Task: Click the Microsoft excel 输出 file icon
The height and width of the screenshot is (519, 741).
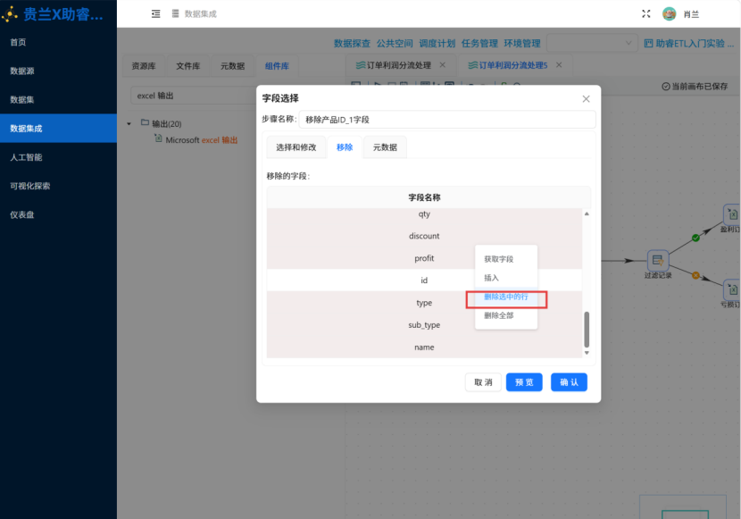Action: [158, 138]
